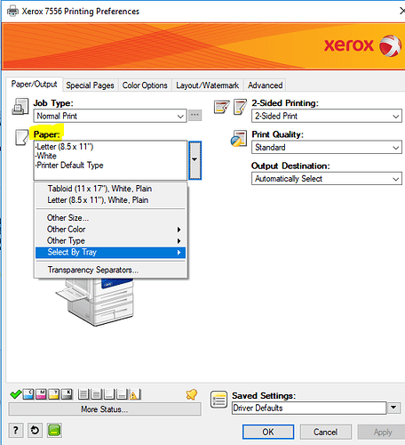Switch to the Advanced tab

pyautogui.click(x=265, y=85)
